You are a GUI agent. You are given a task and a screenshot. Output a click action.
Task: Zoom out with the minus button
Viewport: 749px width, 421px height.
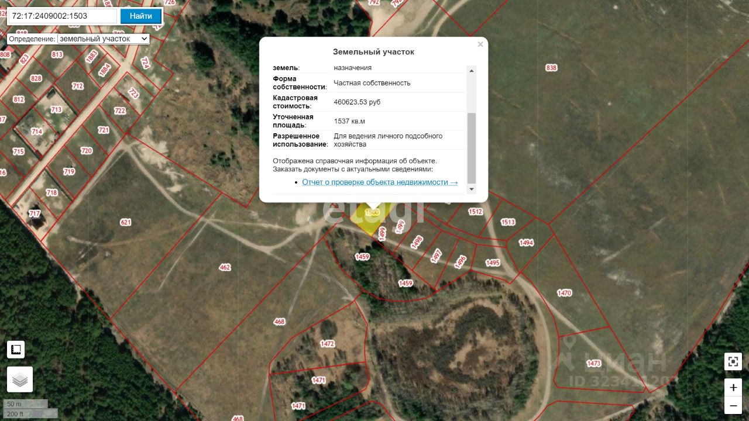pyautogui.click(x=733, y=405)
